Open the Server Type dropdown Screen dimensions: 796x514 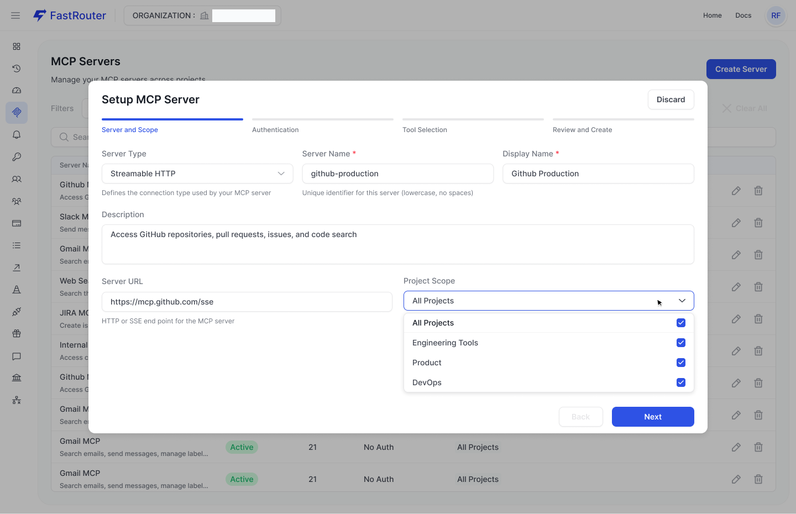[197, 174]
